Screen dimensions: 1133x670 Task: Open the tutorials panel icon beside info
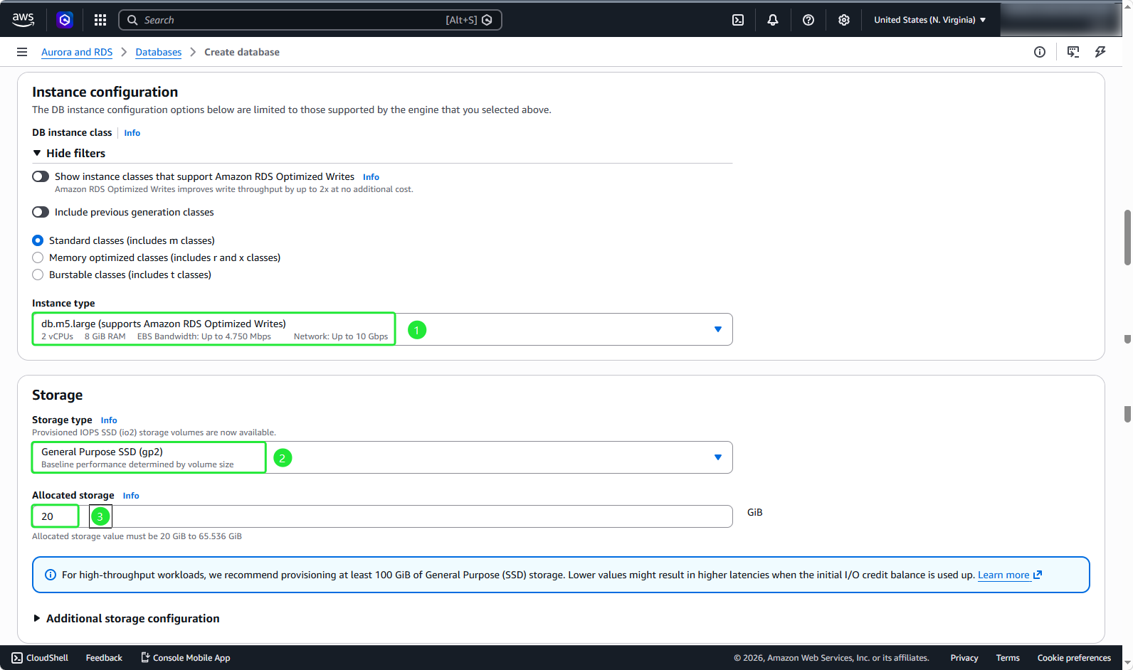1073,52
